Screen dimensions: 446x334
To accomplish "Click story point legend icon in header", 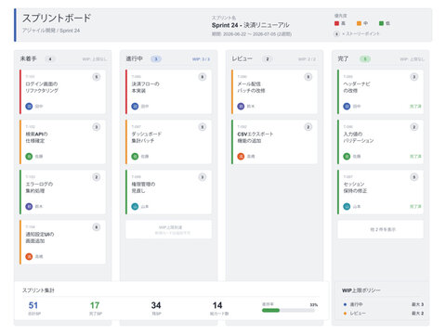I will pyautogui.click(x=336, y=33).
